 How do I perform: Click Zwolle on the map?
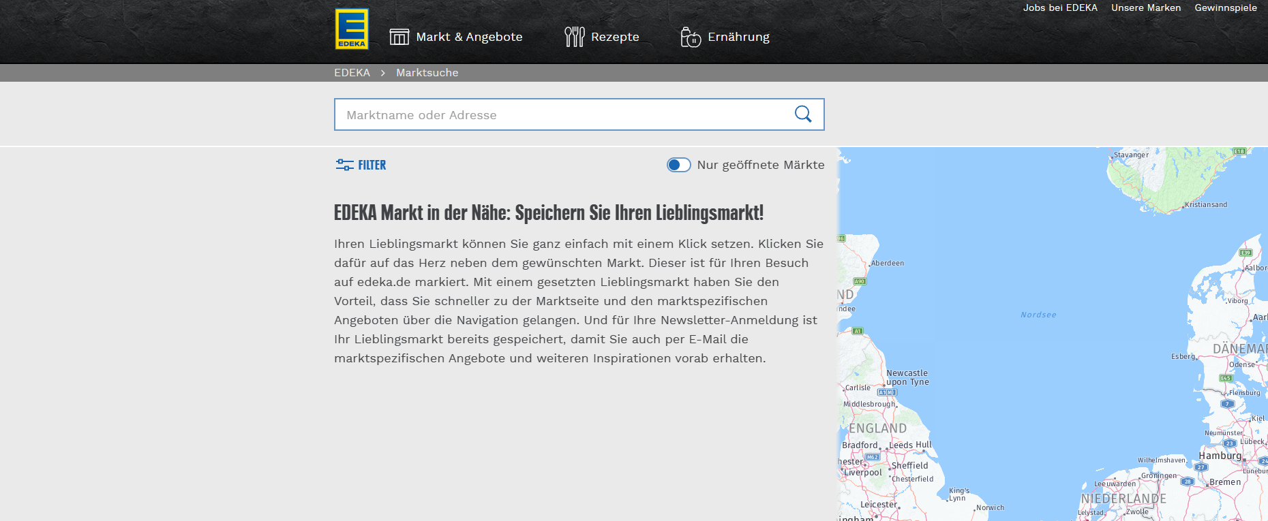tap(1137, 511)
